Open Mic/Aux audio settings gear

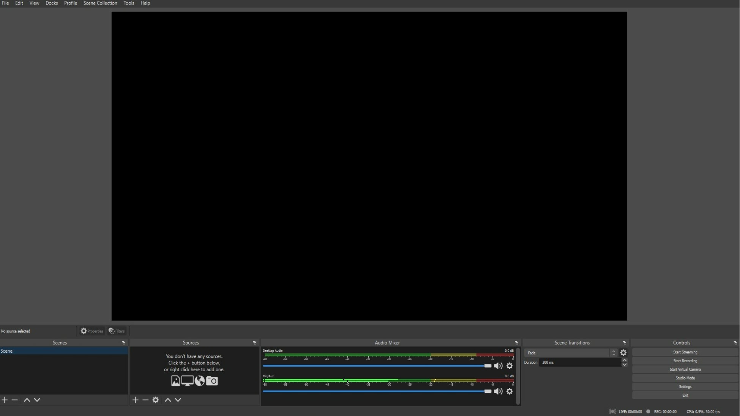(510, 391)
